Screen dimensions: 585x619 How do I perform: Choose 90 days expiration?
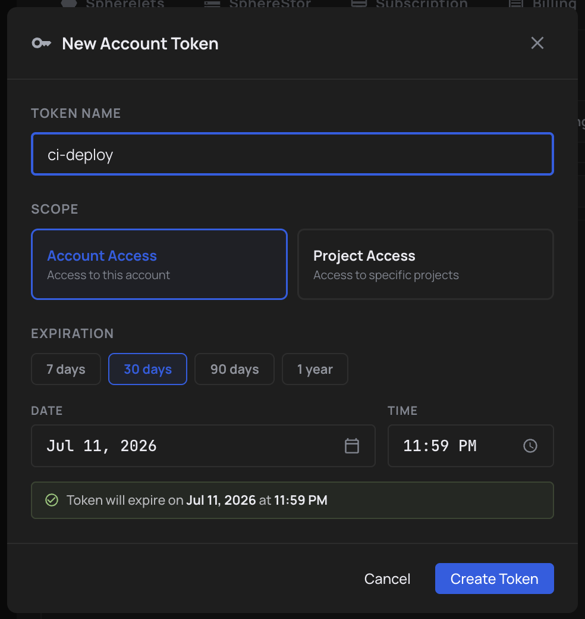234,369
